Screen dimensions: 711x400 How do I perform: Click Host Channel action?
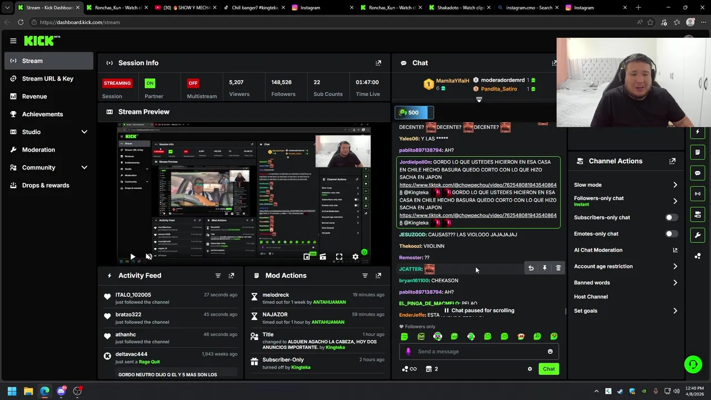pyautogui.click(x=590, y=297)
